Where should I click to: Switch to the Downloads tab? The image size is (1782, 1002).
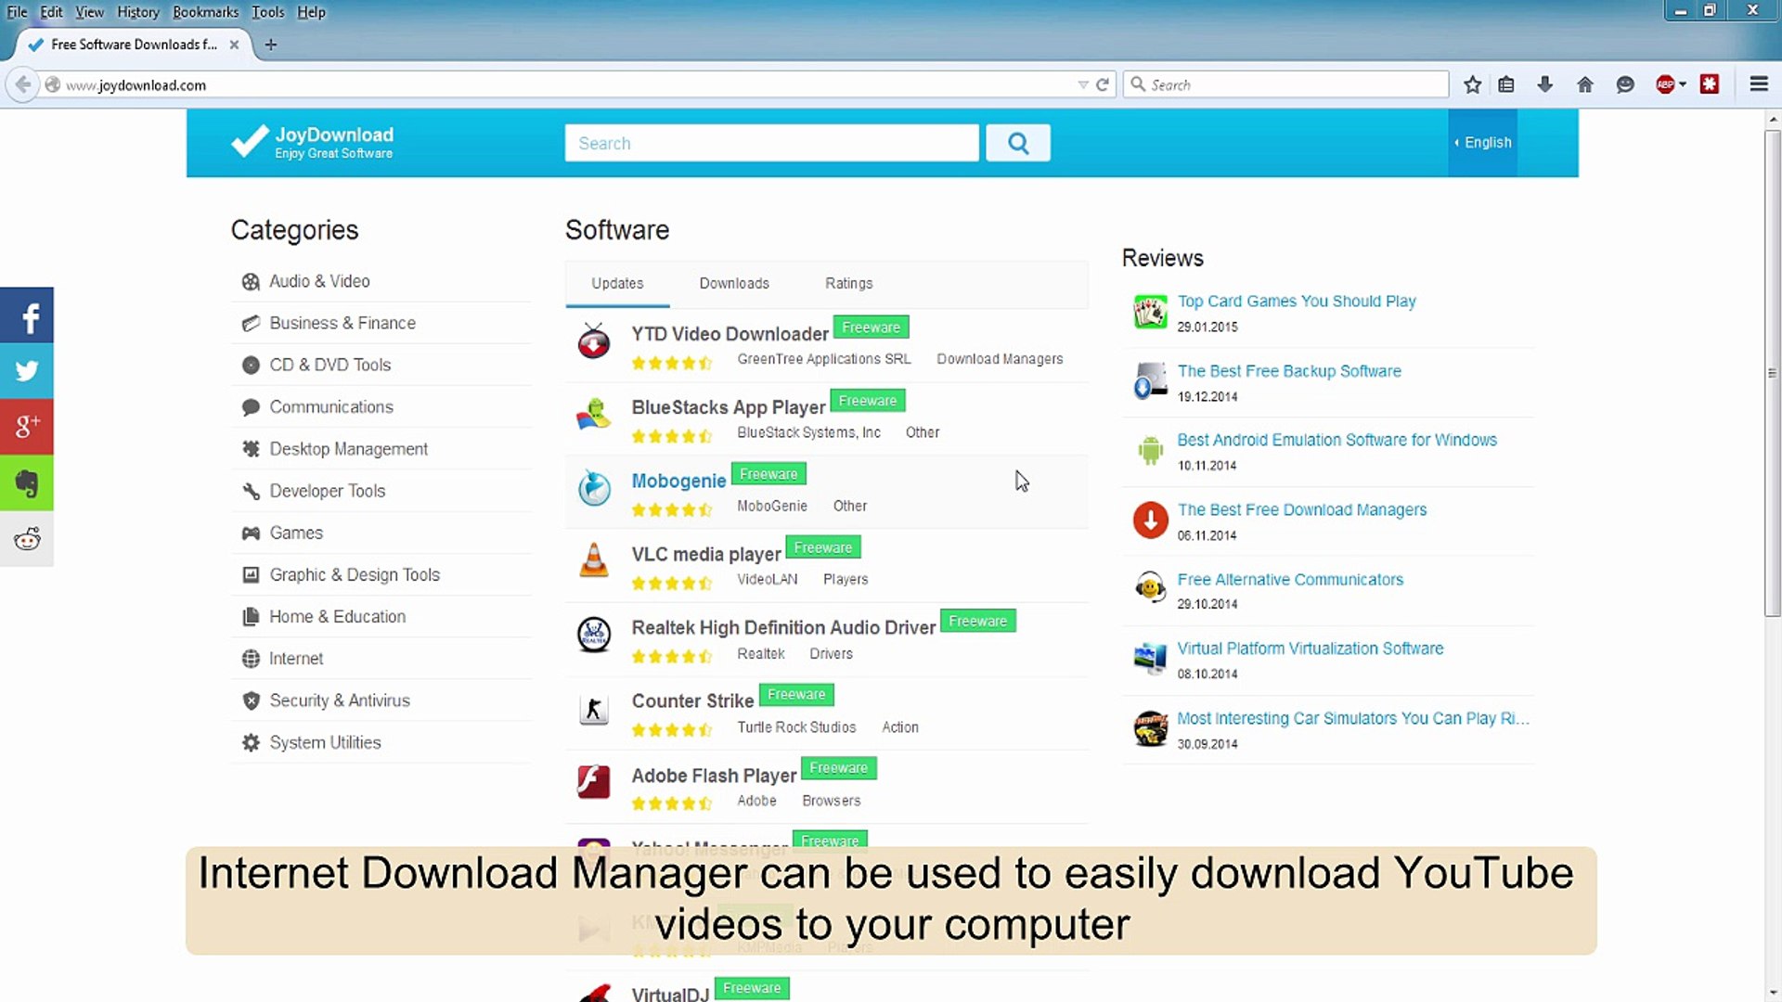(733, 283)
